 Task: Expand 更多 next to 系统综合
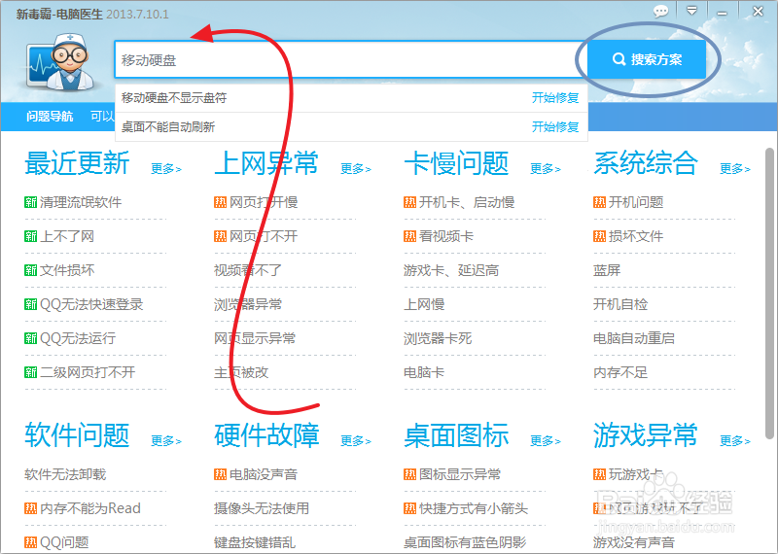(x=735, y=169)
